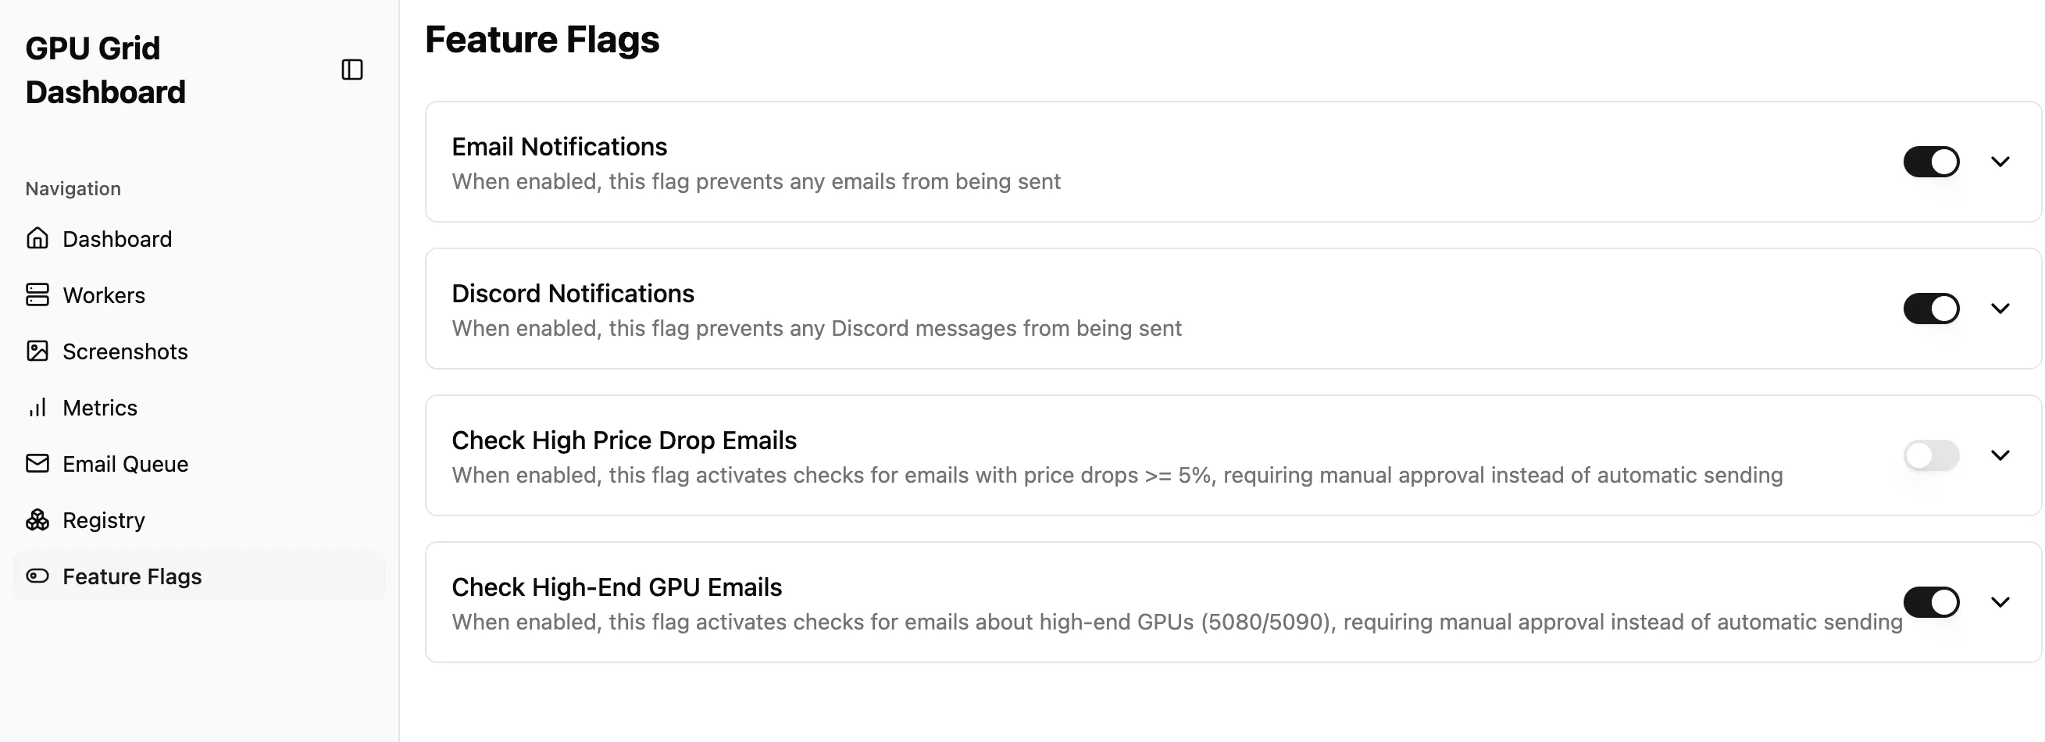
Task: Collapse the sidebar panel icon
Action: [x=352, y=70]
